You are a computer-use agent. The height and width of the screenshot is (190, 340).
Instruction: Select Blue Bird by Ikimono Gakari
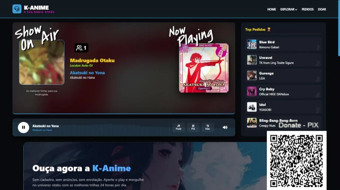[x=283, y=44]
